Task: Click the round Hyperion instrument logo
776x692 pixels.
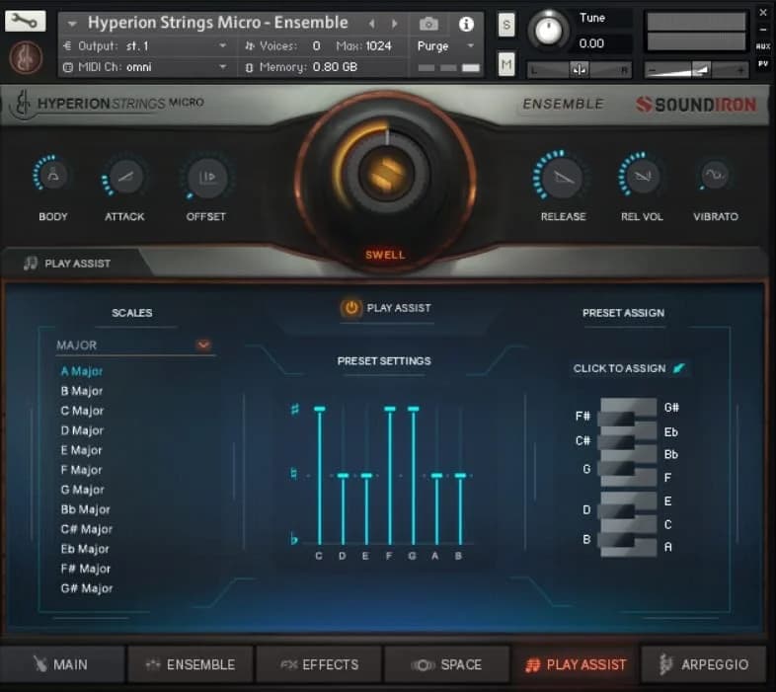Action: pos(26,57)
